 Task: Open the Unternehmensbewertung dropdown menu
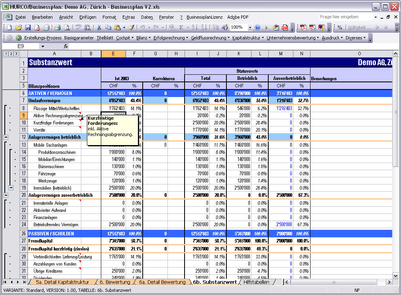click(x=293, y=38)
